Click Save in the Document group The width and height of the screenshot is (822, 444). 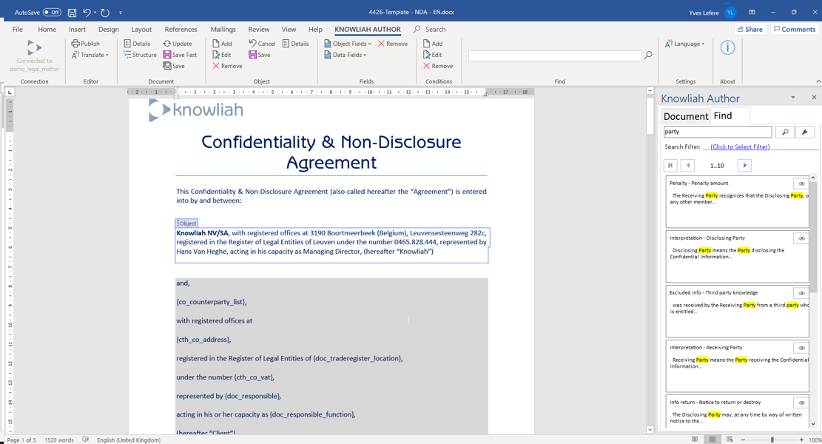[174, 66]
